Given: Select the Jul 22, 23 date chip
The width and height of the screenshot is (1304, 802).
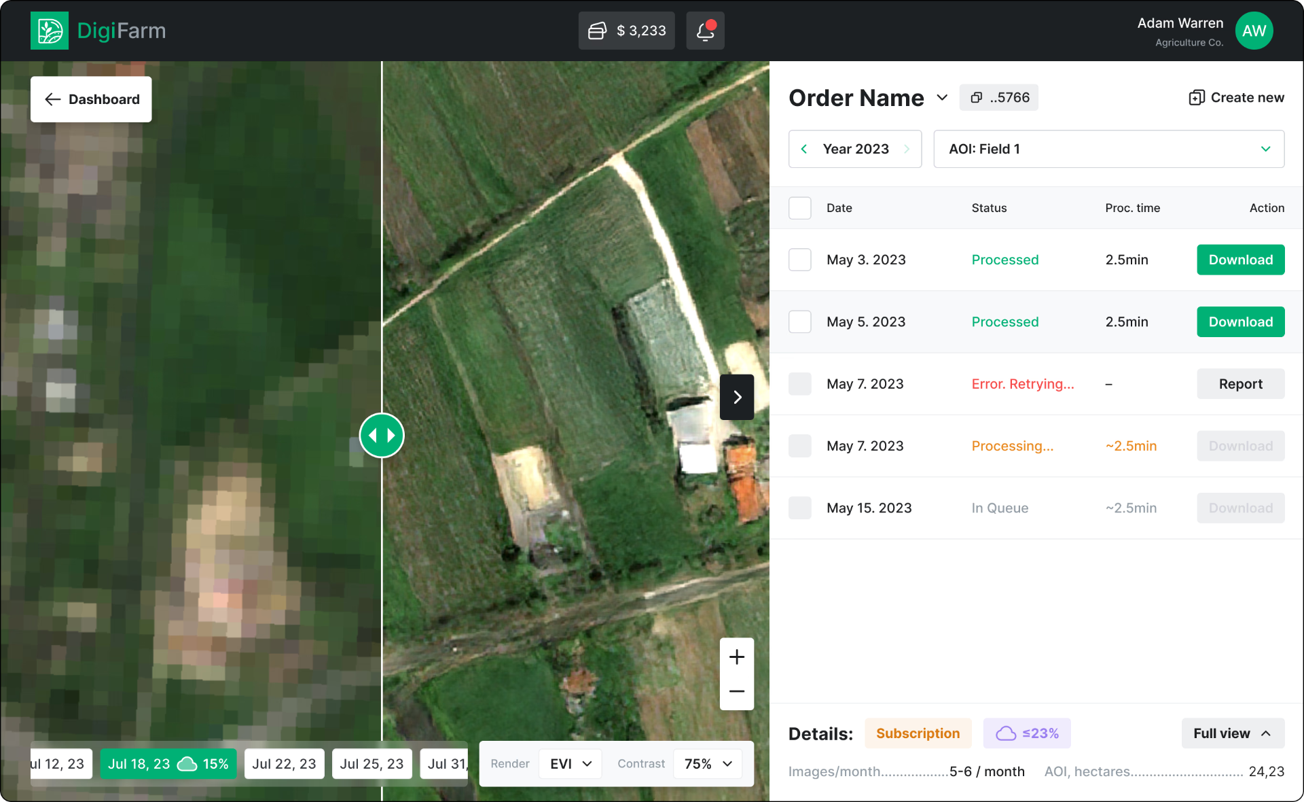Looking at the screenshot, I should (x=284, y=764).
